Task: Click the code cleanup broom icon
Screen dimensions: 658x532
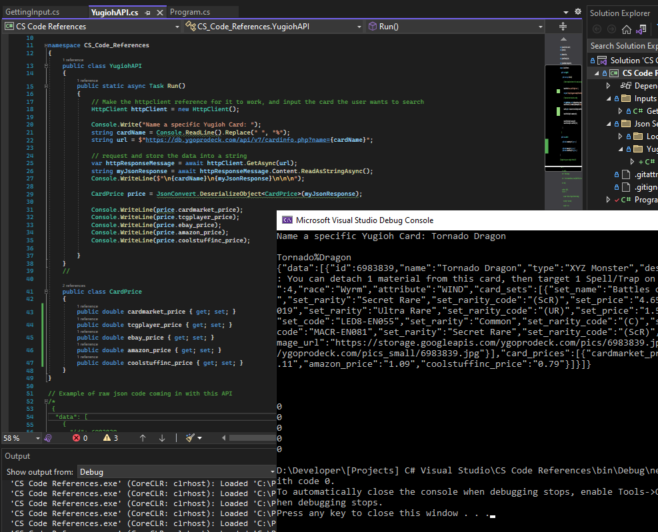Action: [x=190, y=438]
